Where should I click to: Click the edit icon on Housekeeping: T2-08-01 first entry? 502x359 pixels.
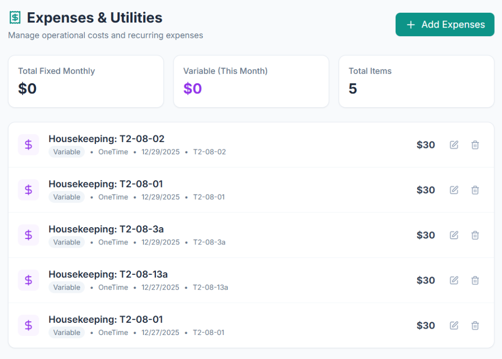tap(453, 190)
